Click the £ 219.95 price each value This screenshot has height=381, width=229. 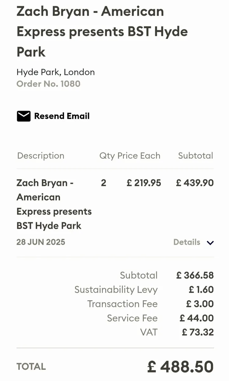pos(144,183)
